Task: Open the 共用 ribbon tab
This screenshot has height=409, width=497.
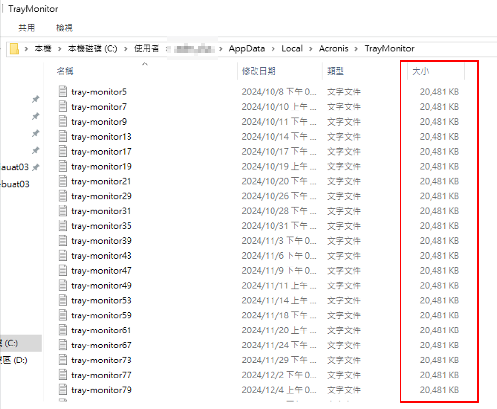Action: (27, 28)
